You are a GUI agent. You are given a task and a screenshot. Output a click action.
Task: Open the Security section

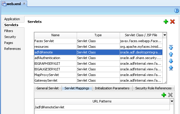(x=10, y=37)
